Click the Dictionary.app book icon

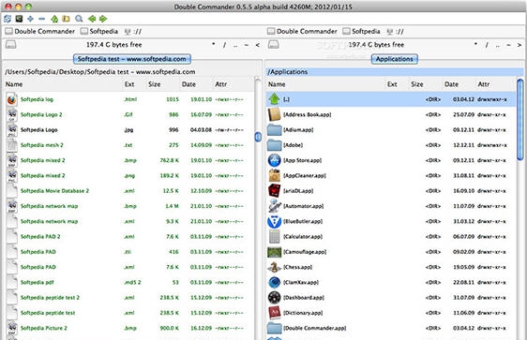274,313
